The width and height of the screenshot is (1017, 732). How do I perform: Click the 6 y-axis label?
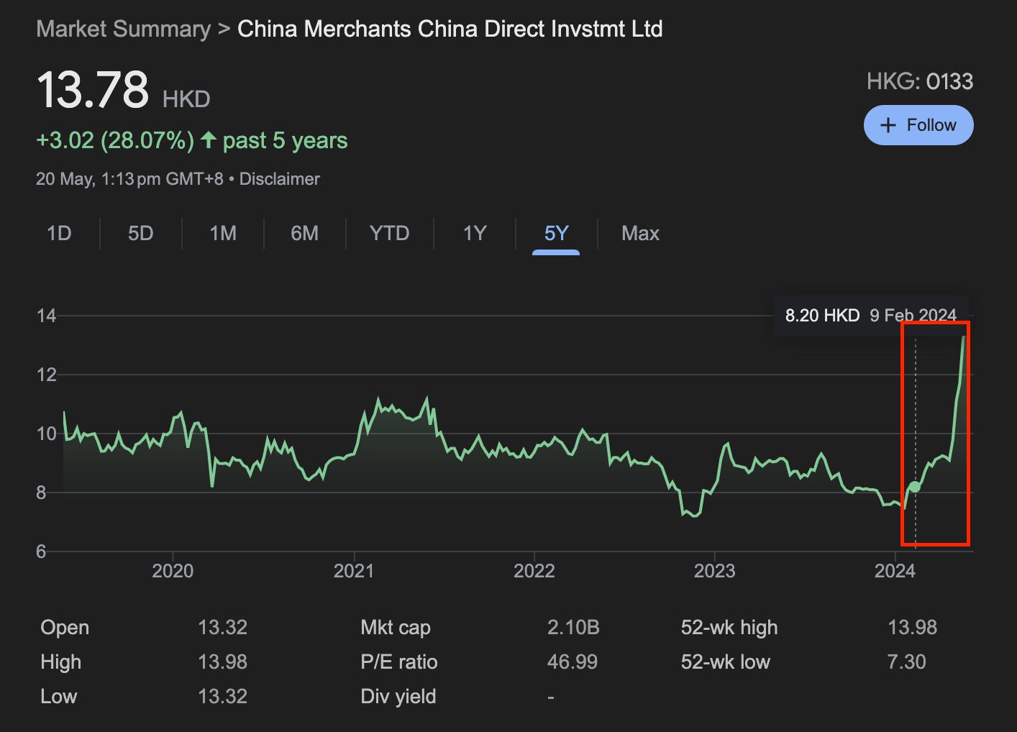click(41, 551)
